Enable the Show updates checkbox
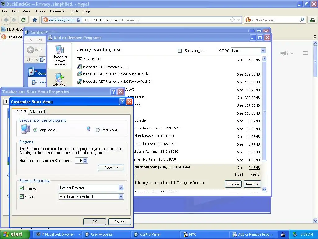Screen dimensions: 318x239 180,51
